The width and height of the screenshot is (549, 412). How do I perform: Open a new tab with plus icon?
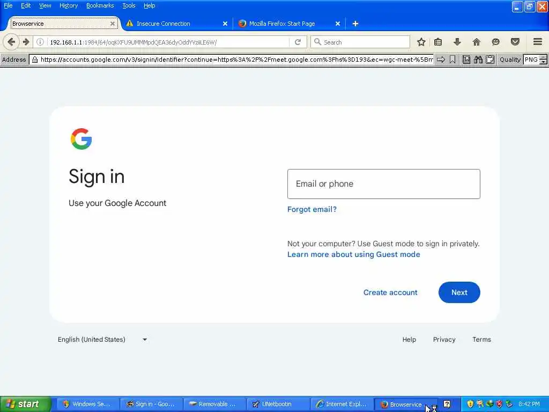(x=355, y=24)
